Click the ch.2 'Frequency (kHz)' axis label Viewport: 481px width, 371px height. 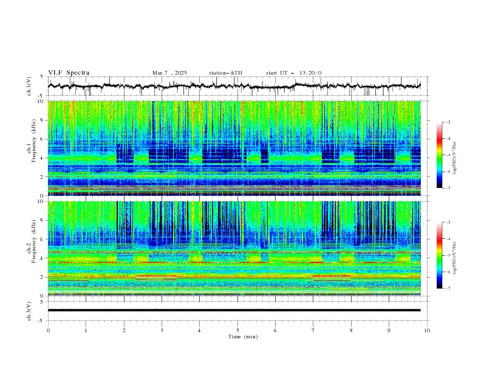click(x=34, y=241)
